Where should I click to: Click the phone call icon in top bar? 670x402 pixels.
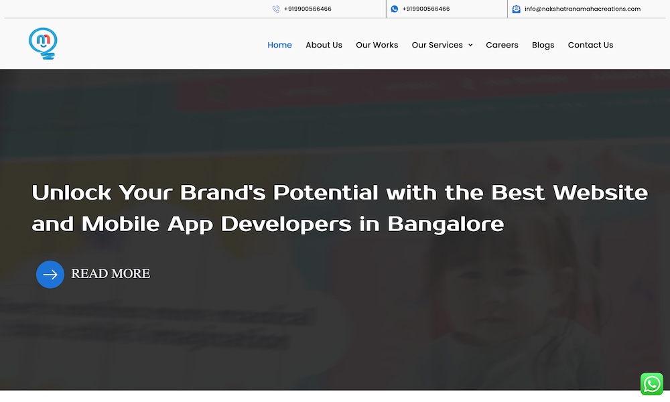[276, 9]
